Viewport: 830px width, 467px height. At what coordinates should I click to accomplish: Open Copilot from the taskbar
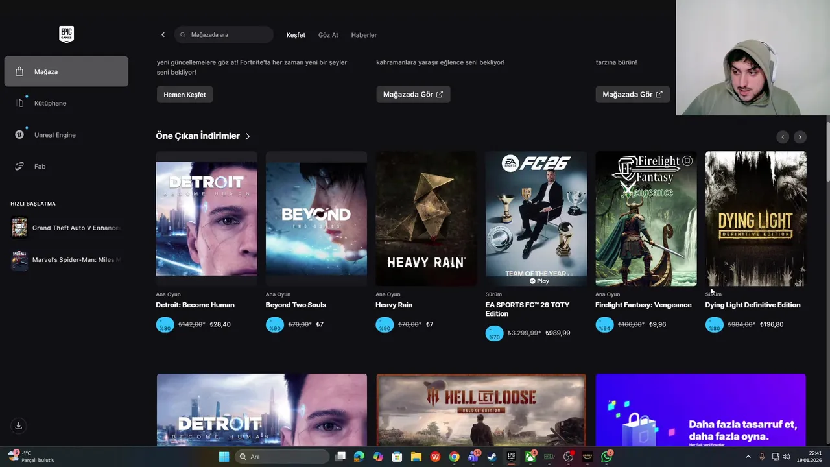point(378,457)
